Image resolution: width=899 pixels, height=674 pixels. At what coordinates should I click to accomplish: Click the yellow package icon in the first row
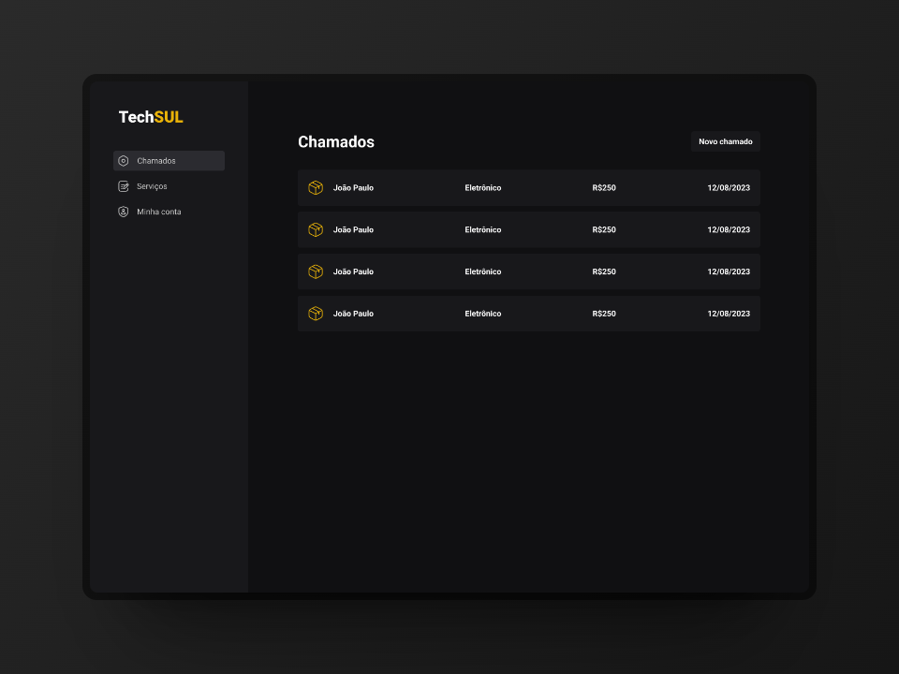pyautogui.click(x=316, y=188)
